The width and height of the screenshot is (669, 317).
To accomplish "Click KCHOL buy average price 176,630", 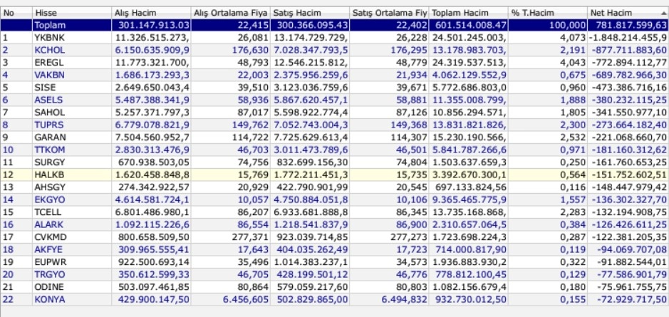I will (x=251, y=50).
